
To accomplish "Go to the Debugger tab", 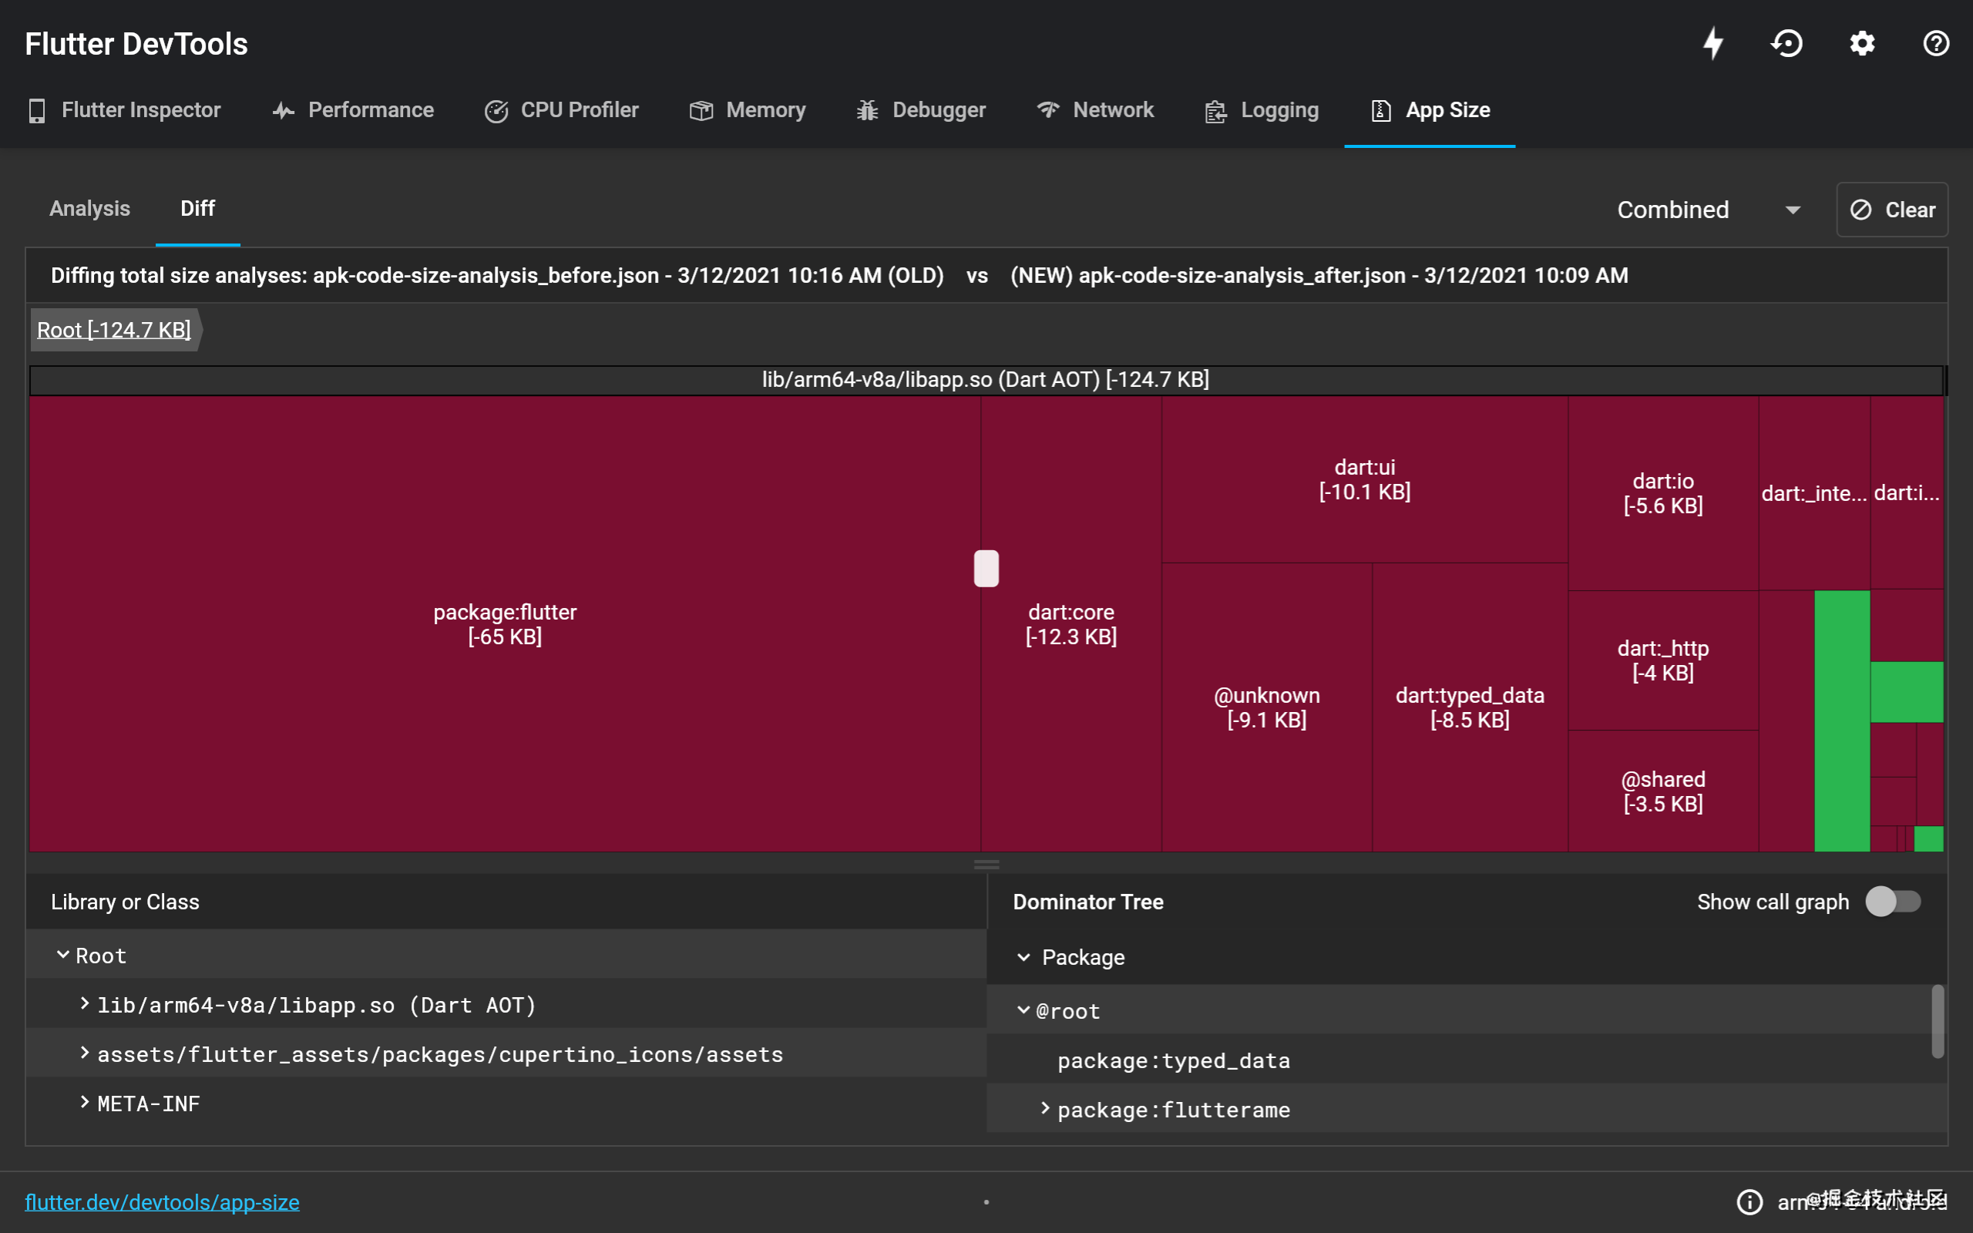I will coord(921,110).
